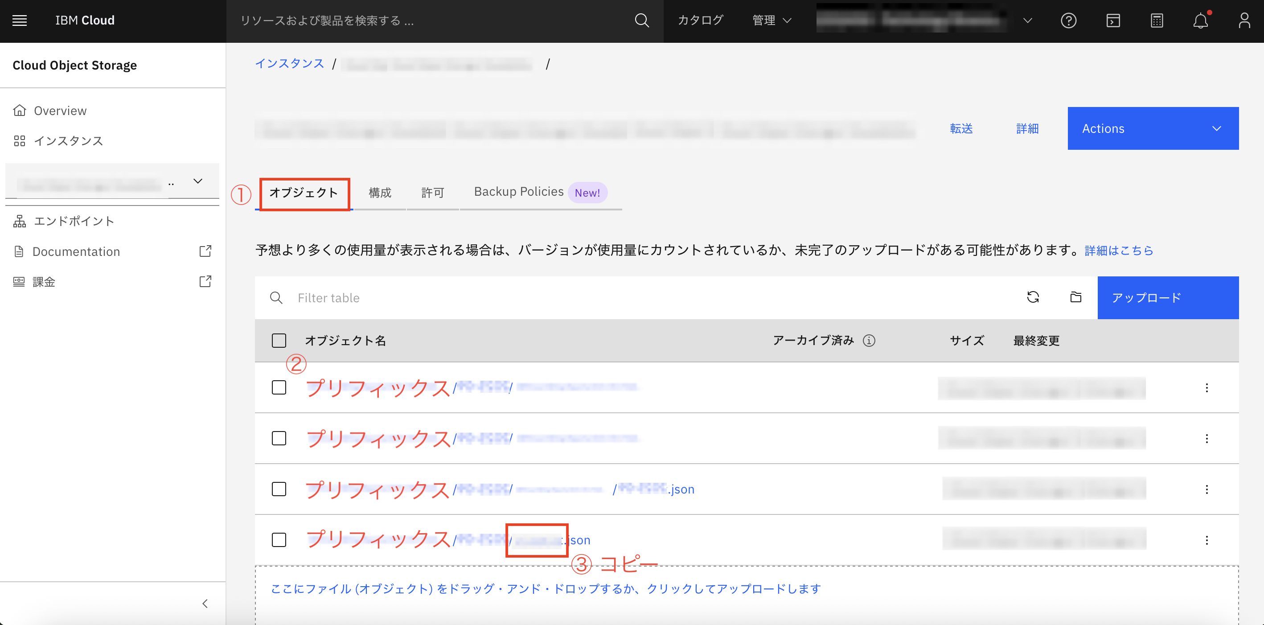Open the notifications bell
Viewport: 1264px width, 625px height.
coord(1201,21)
